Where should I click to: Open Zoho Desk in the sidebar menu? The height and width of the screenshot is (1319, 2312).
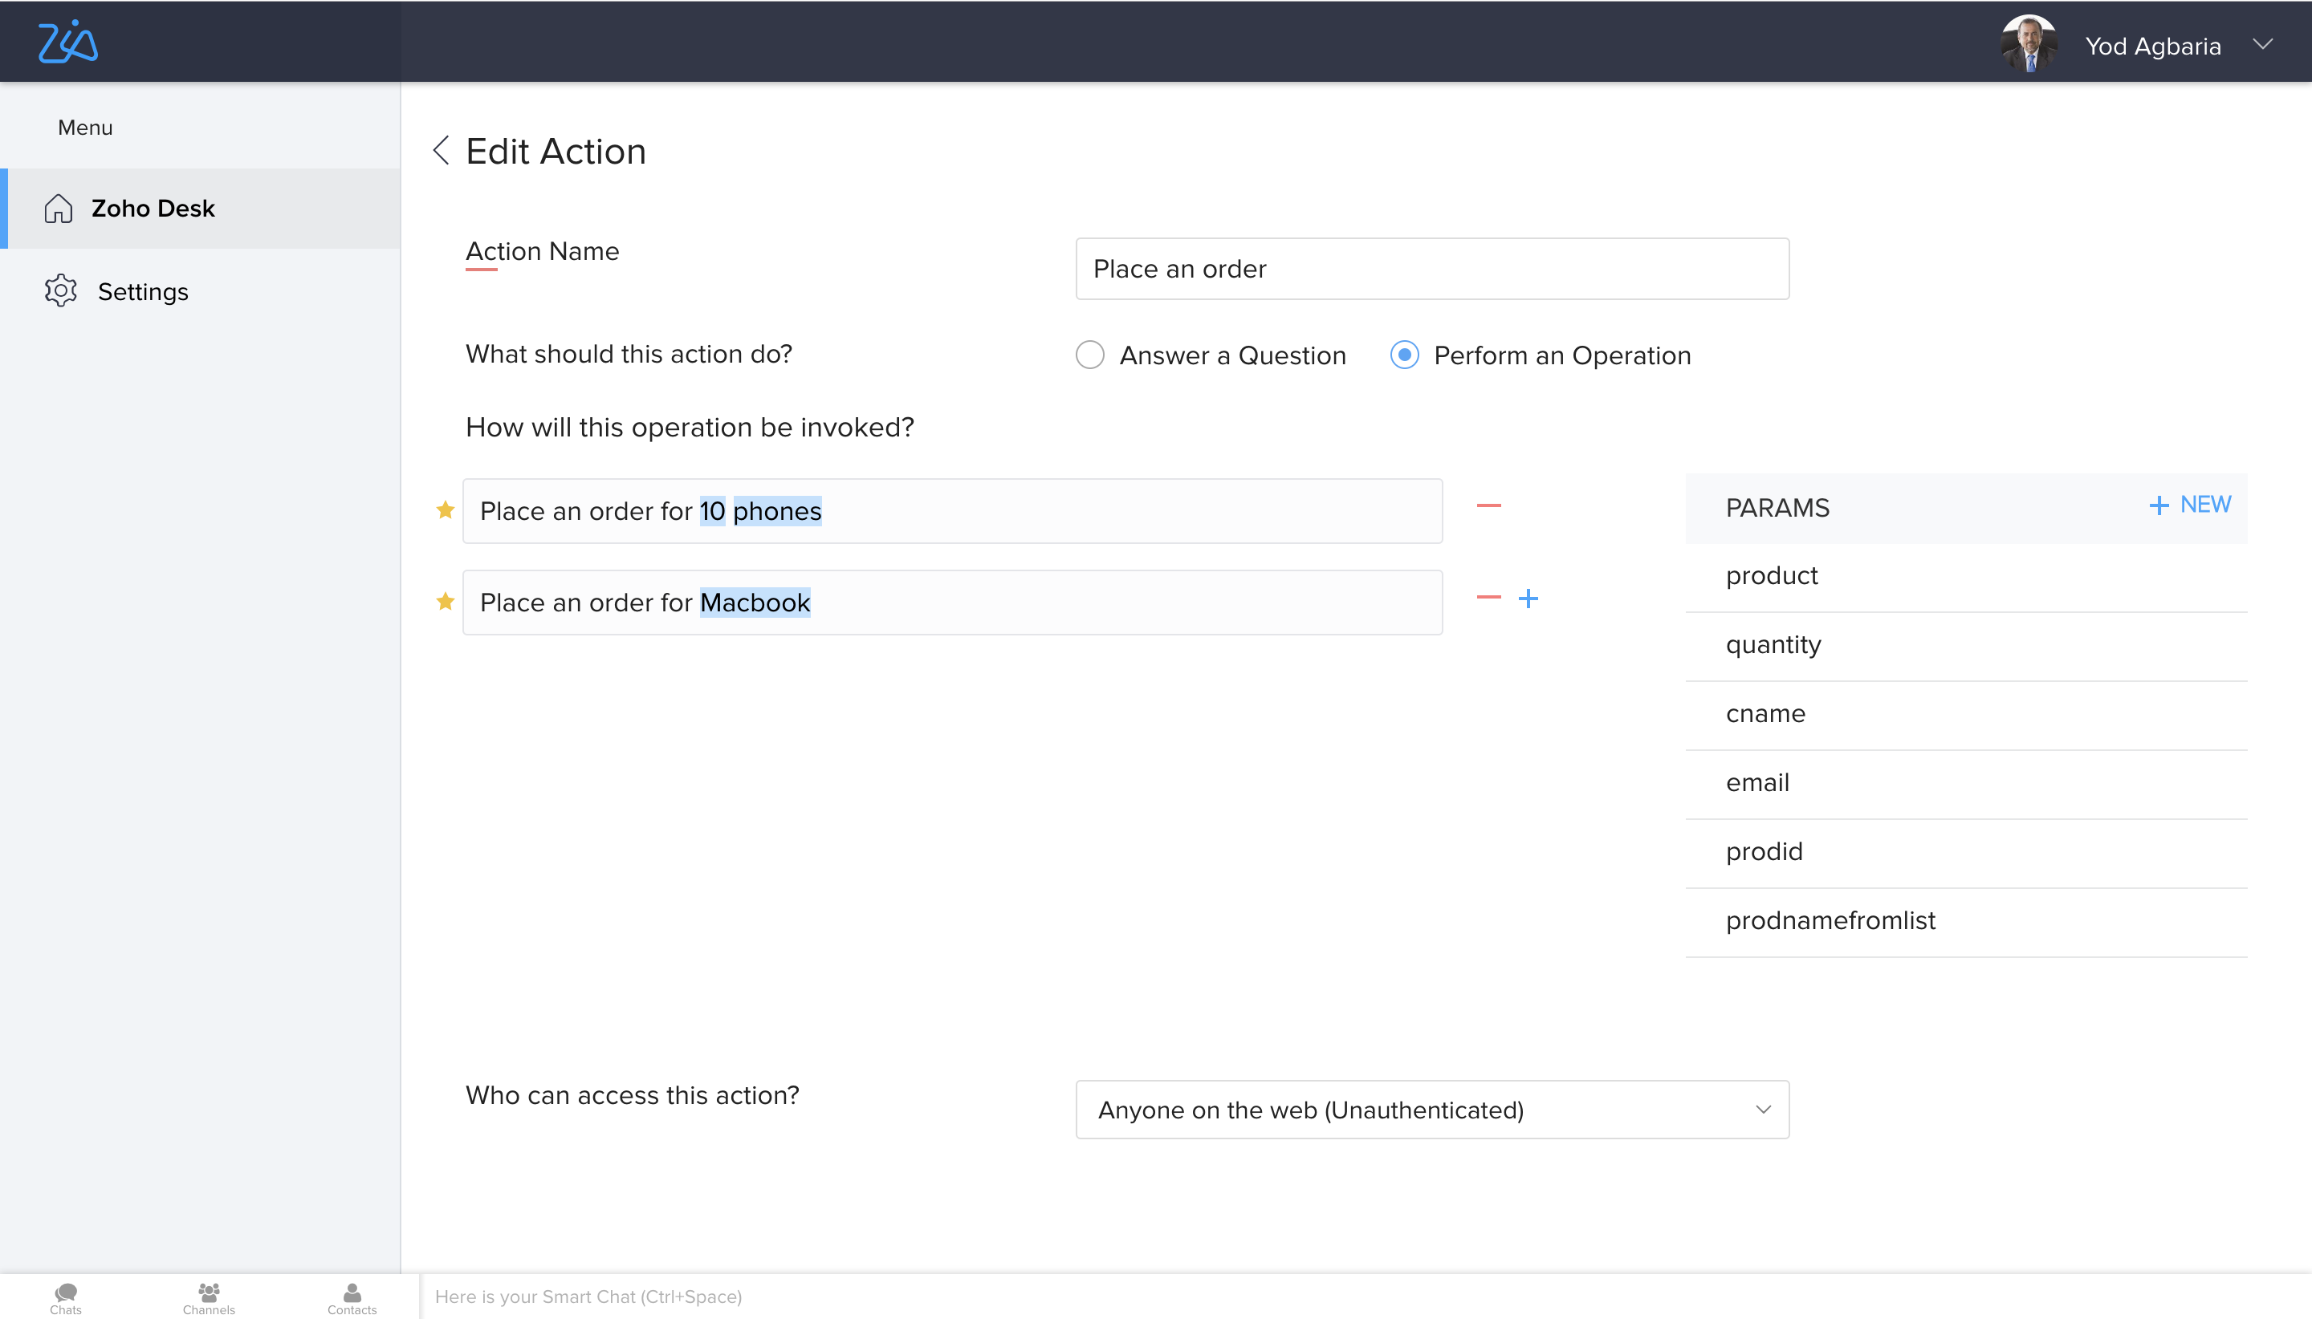(153, 209)
